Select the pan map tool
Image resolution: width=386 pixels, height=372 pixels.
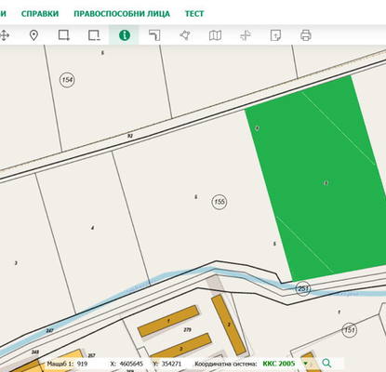point(4,35)
